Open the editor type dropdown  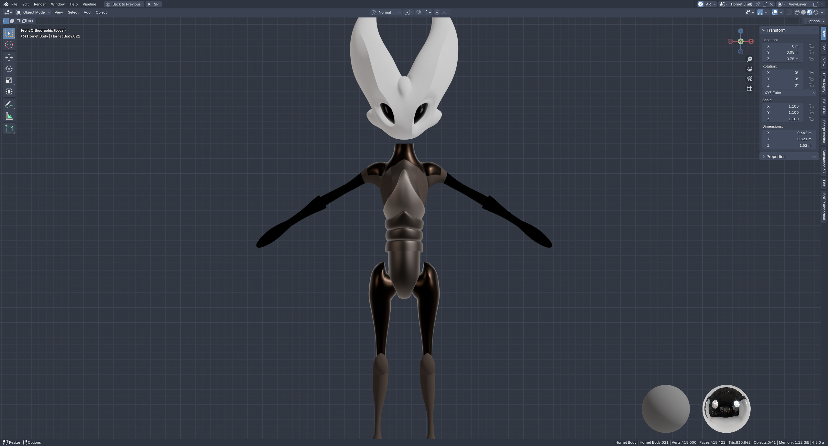coord(8,12)
